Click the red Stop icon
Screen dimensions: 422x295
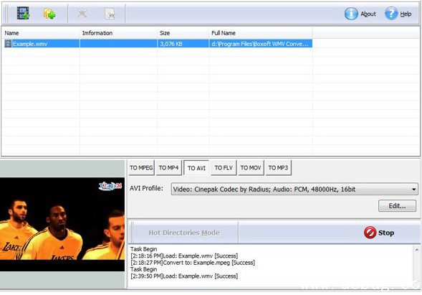(x=370, y=233)
